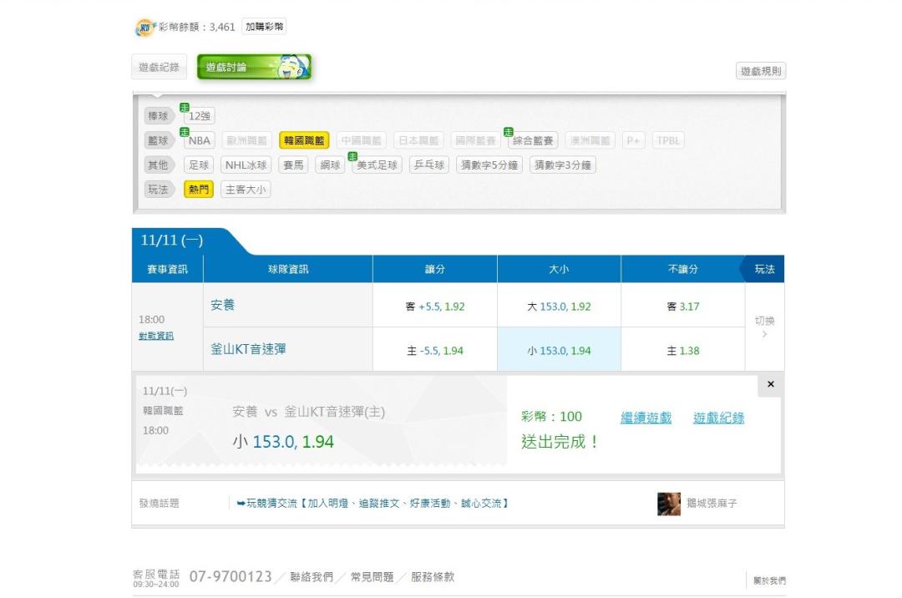Open the 玩競猜交流 hot topic link

(372, 504)
